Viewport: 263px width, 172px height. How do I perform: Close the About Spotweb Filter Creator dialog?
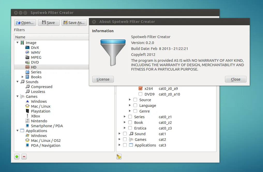click(235, 79)
